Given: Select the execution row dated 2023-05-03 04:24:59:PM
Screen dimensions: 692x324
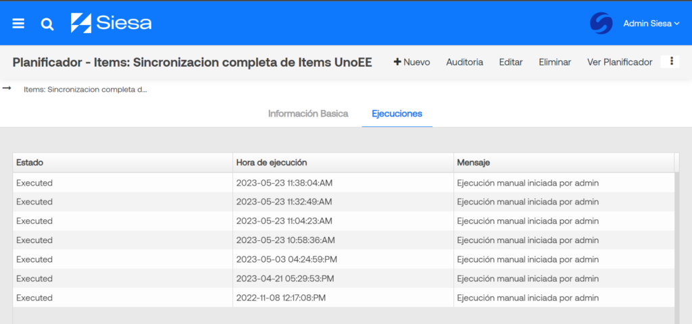Looking at the screenshot, I should [x=343, y=259].
